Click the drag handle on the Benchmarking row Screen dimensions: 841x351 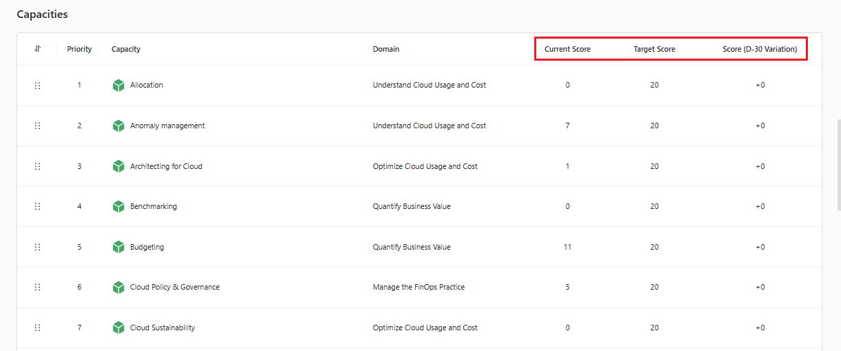(37, 206)
